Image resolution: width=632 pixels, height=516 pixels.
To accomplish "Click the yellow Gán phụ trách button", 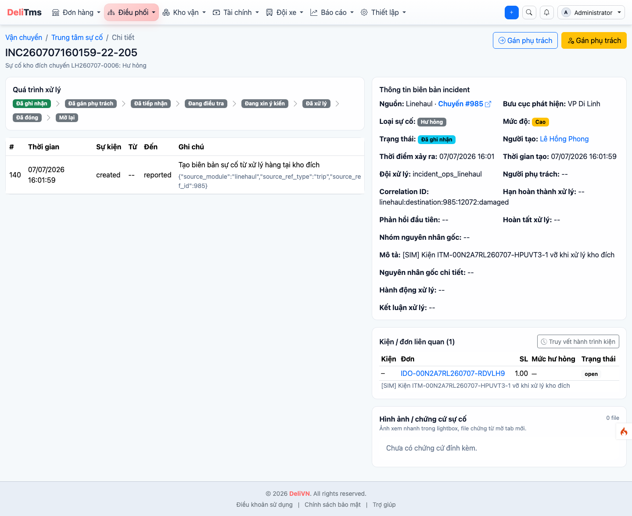I will [x=594, y=40].
